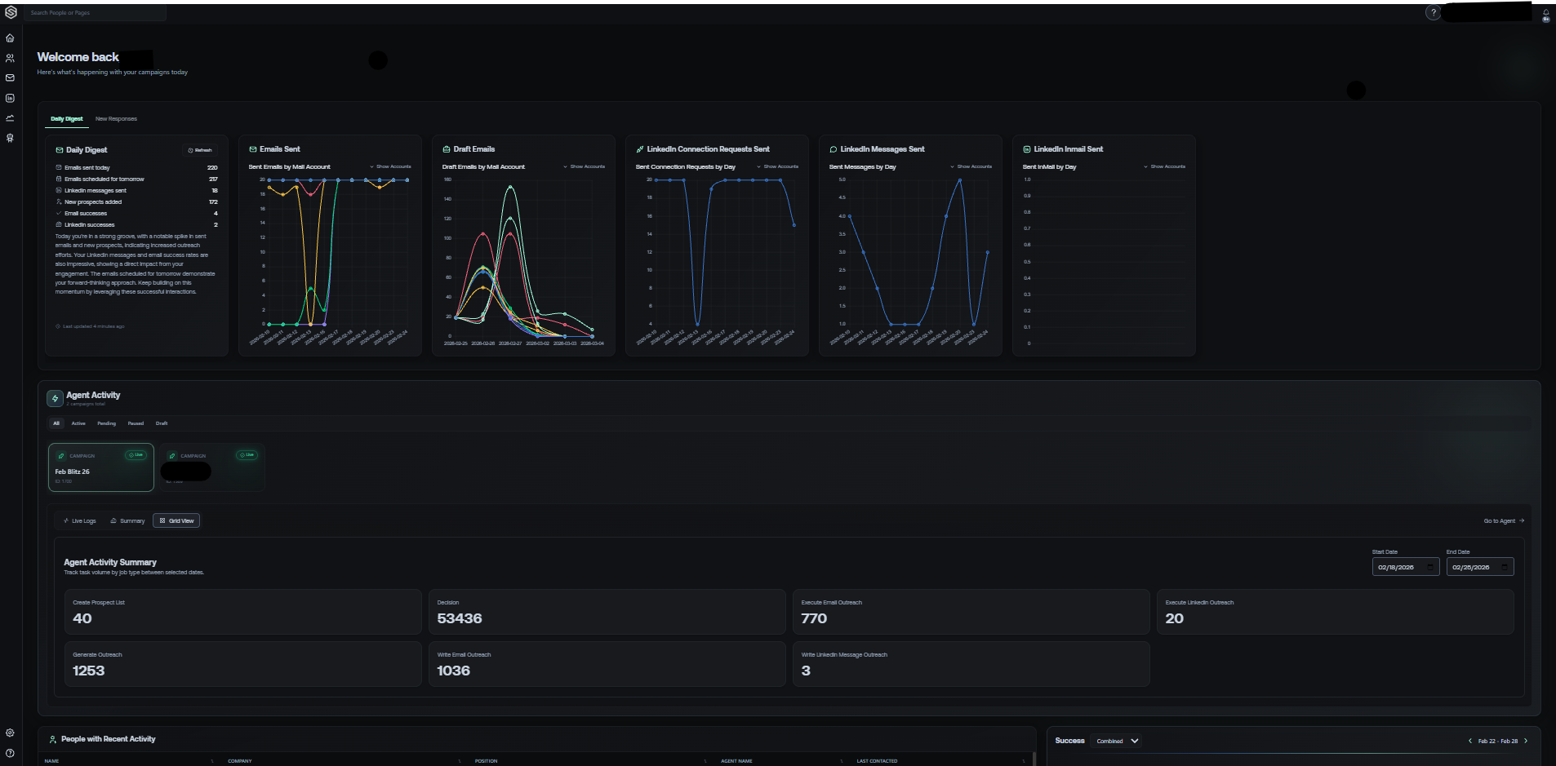The image size is (1556, 766).
Task: Click the Feb 22 - Feb 28 date range text
Action: (1498, 741)
